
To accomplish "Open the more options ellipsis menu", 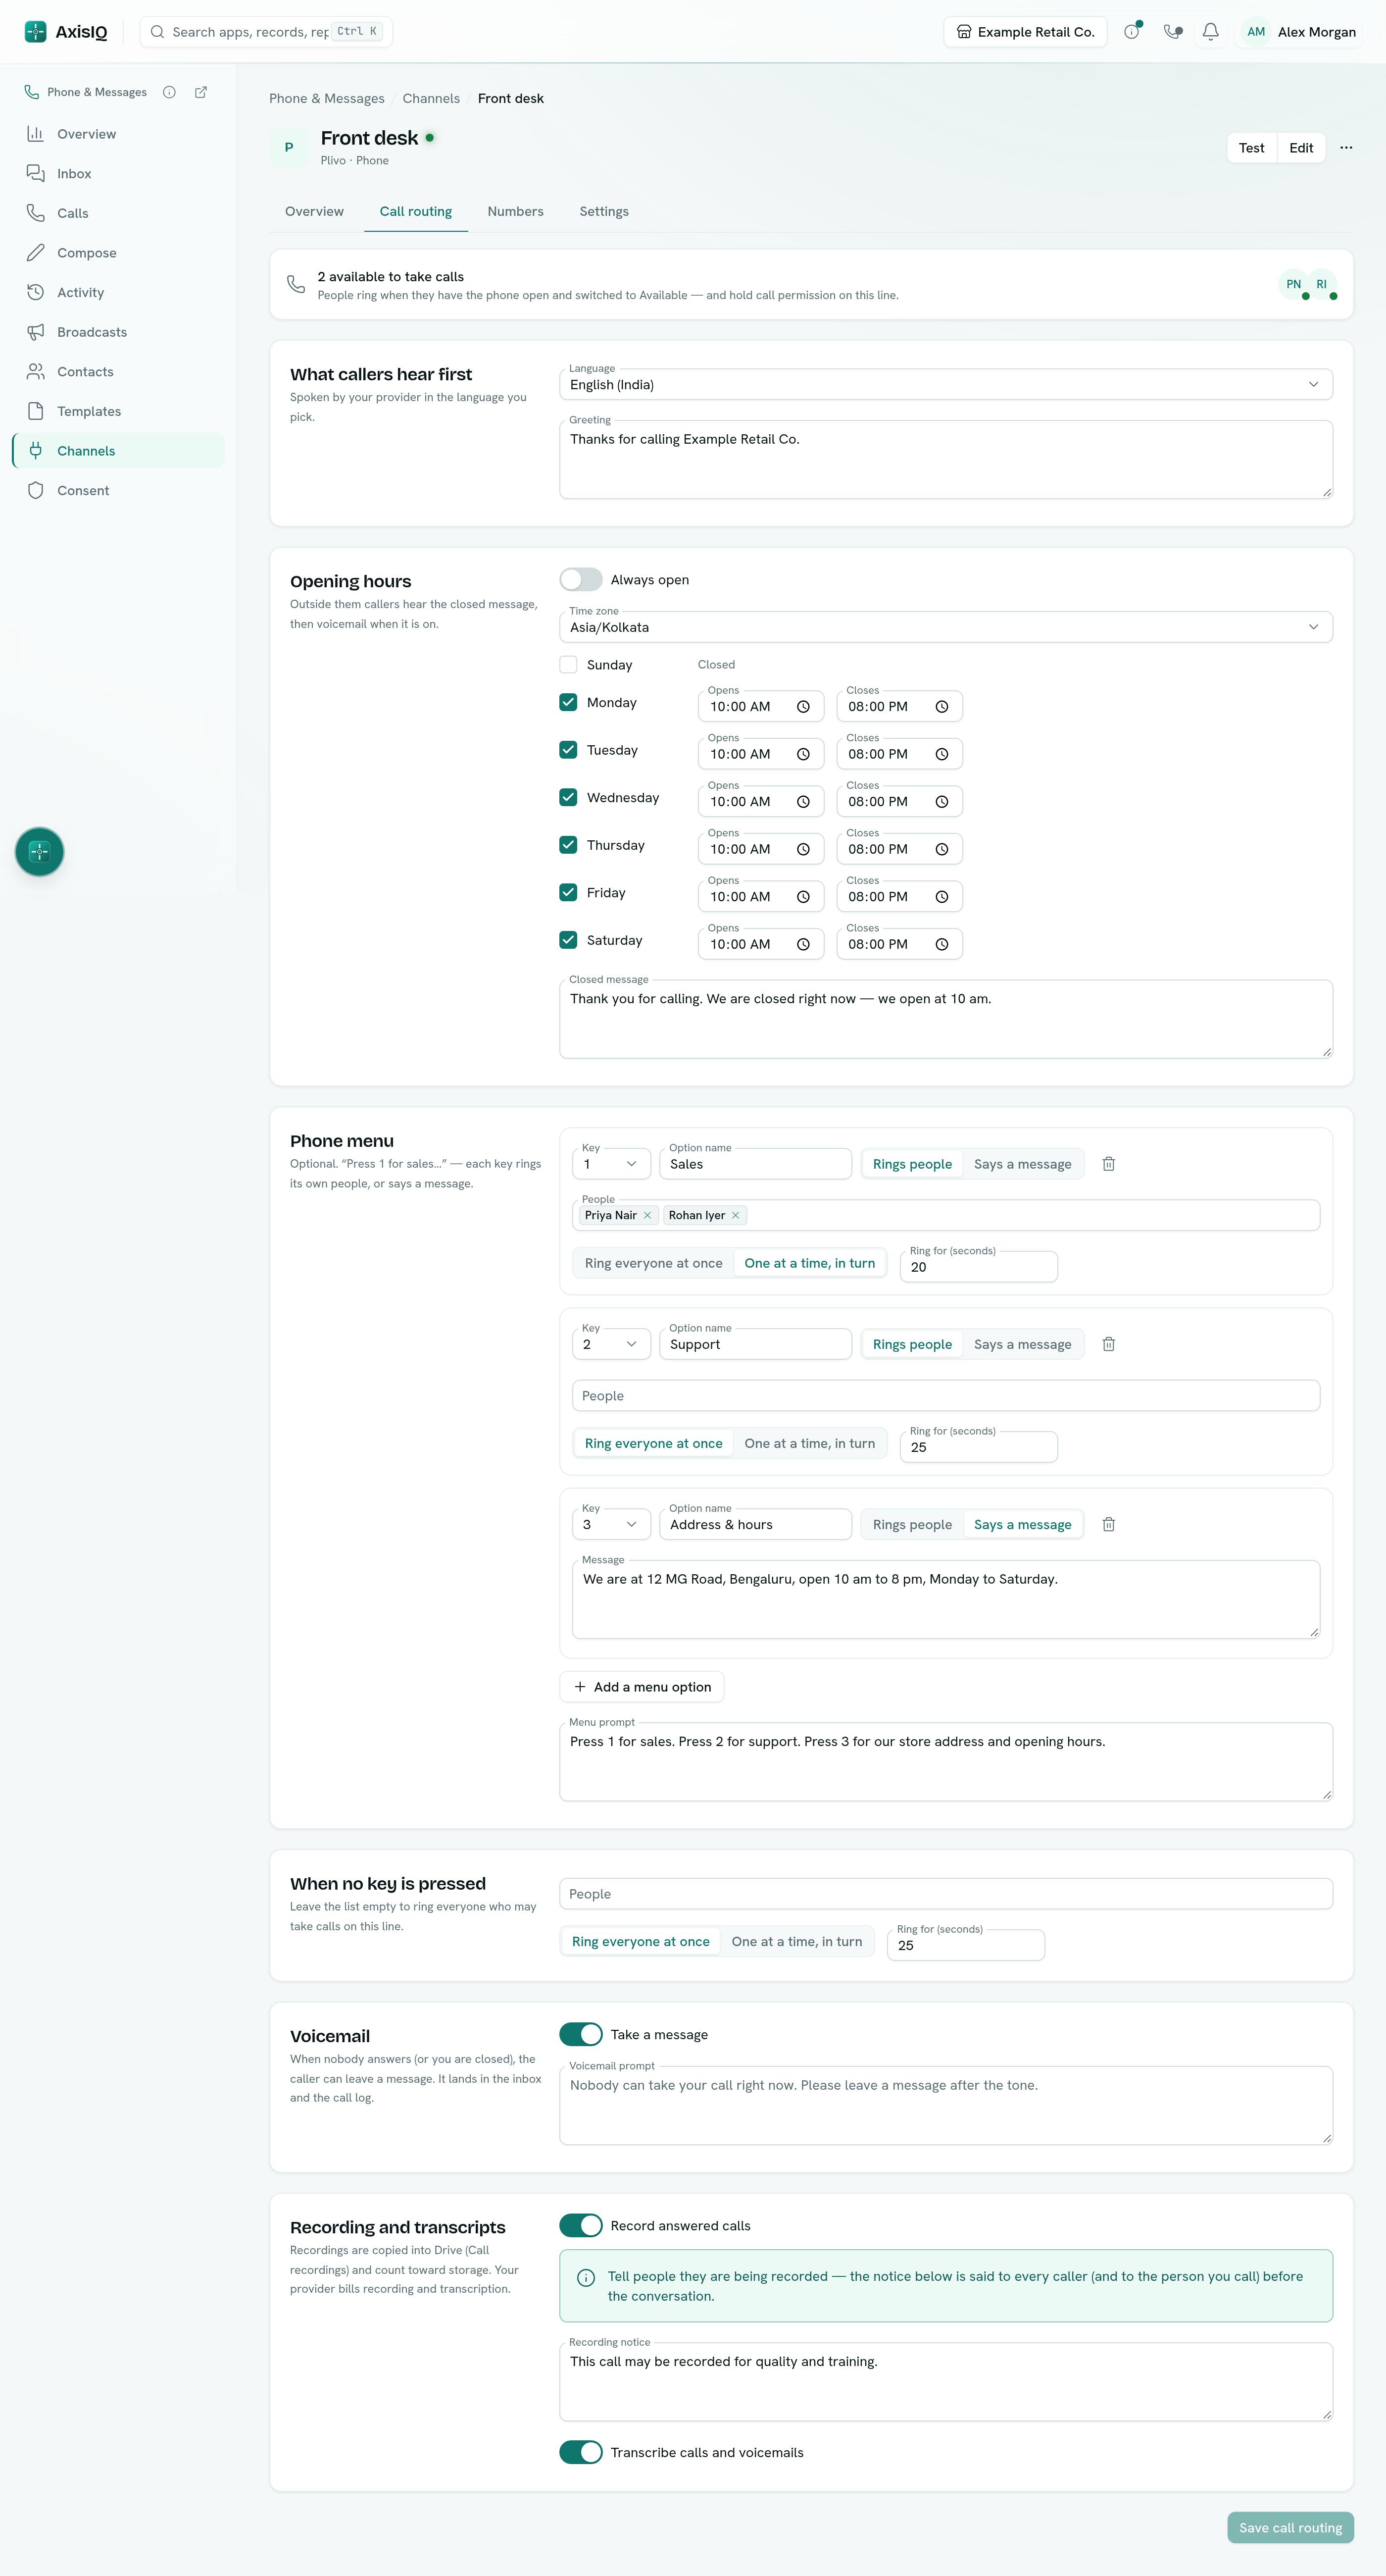I will [1346, 148].
